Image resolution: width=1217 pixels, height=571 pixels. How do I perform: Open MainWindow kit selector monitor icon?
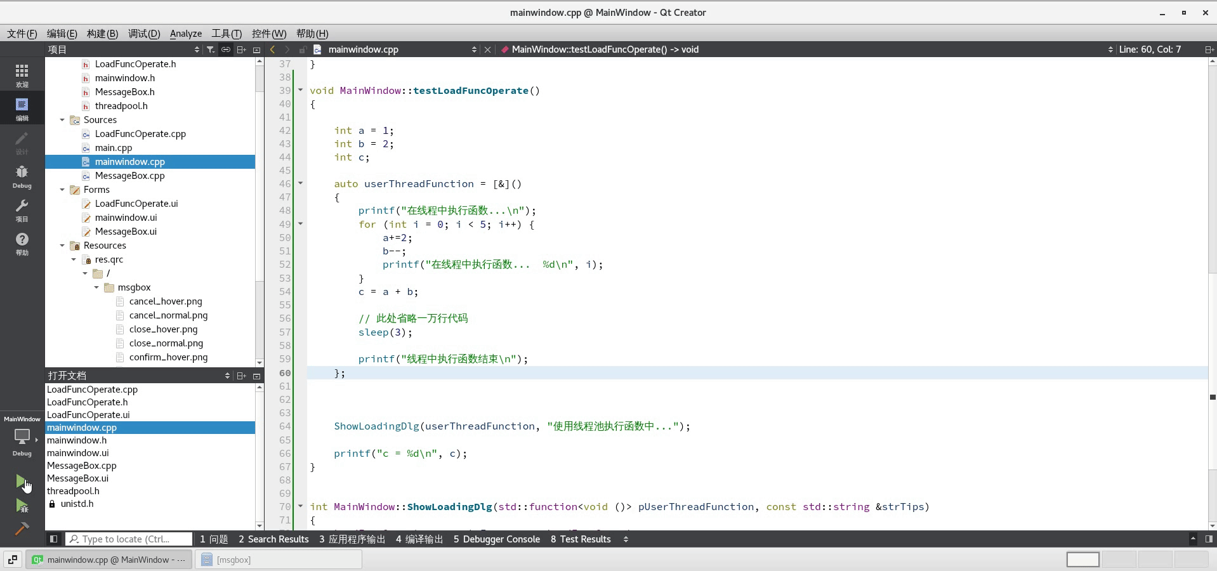22,436
